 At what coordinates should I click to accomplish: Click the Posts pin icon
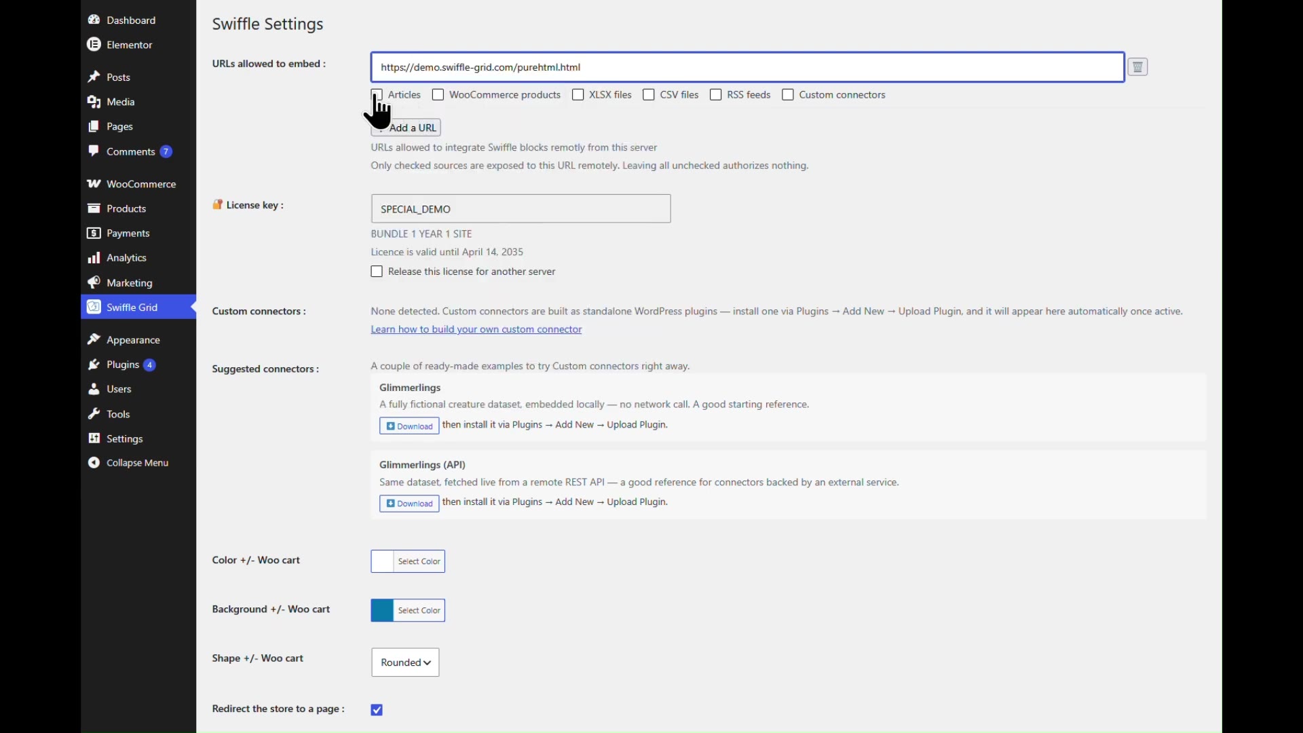coord(94,77)
